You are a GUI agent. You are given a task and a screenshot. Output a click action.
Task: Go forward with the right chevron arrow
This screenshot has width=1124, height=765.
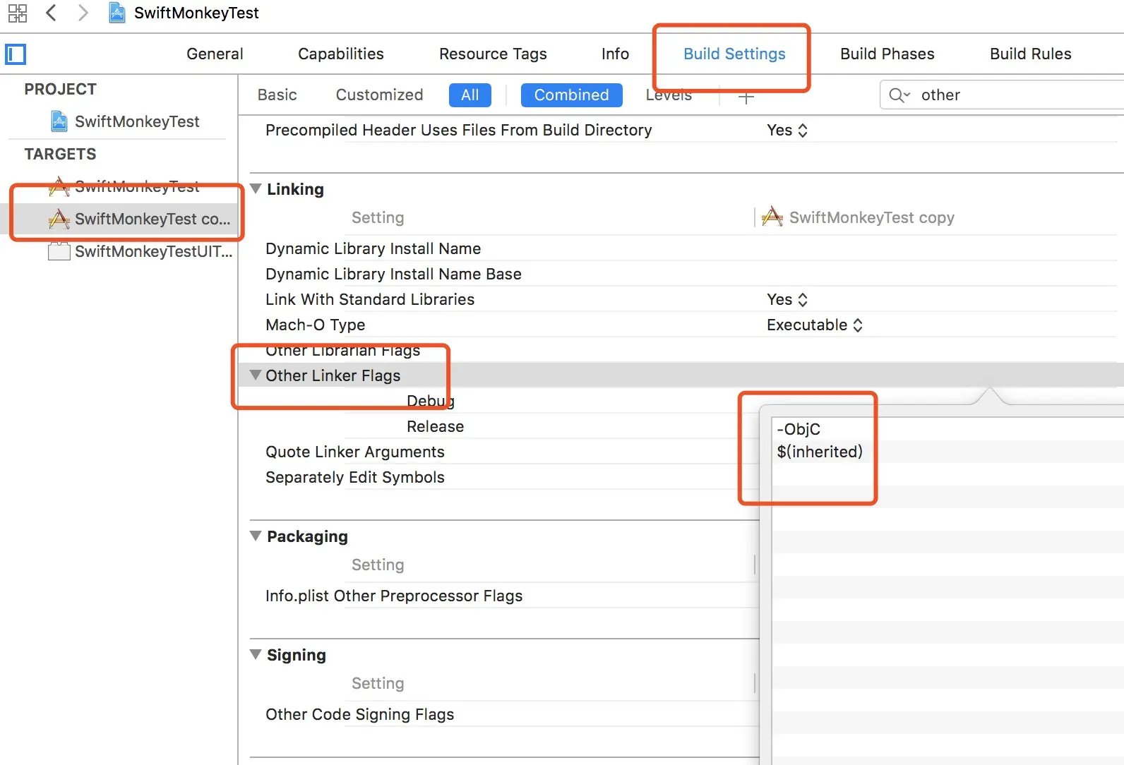(83, 13)
